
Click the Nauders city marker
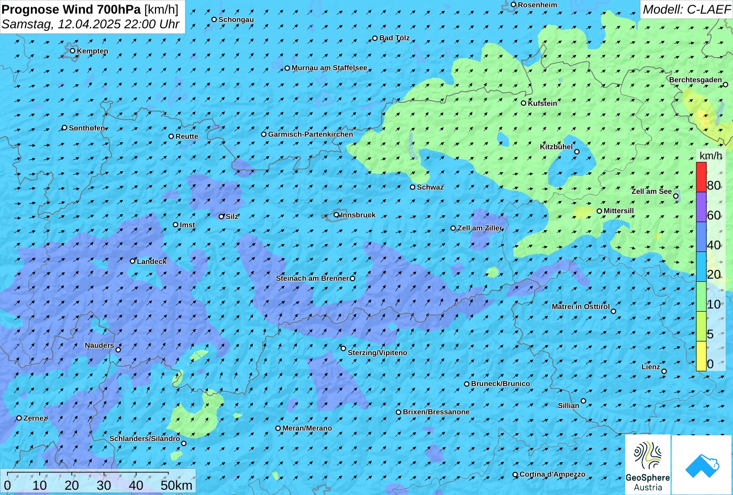click(118, 350)
